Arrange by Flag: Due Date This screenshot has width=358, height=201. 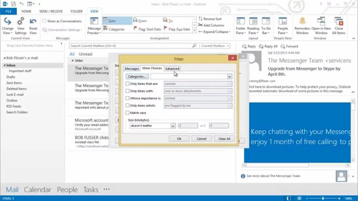177,29
